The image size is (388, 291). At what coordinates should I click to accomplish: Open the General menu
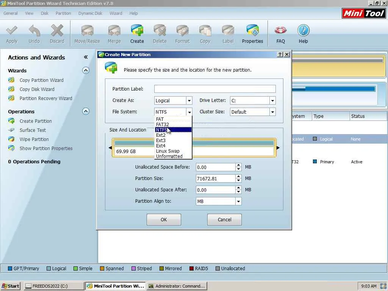[x=10, y=13]
